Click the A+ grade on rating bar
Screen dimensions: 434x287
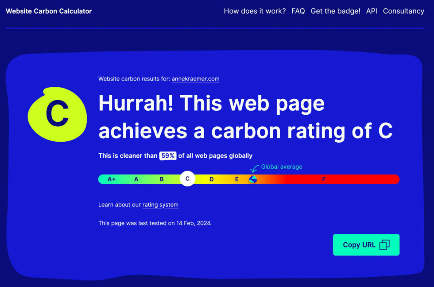tap(112, 179)
